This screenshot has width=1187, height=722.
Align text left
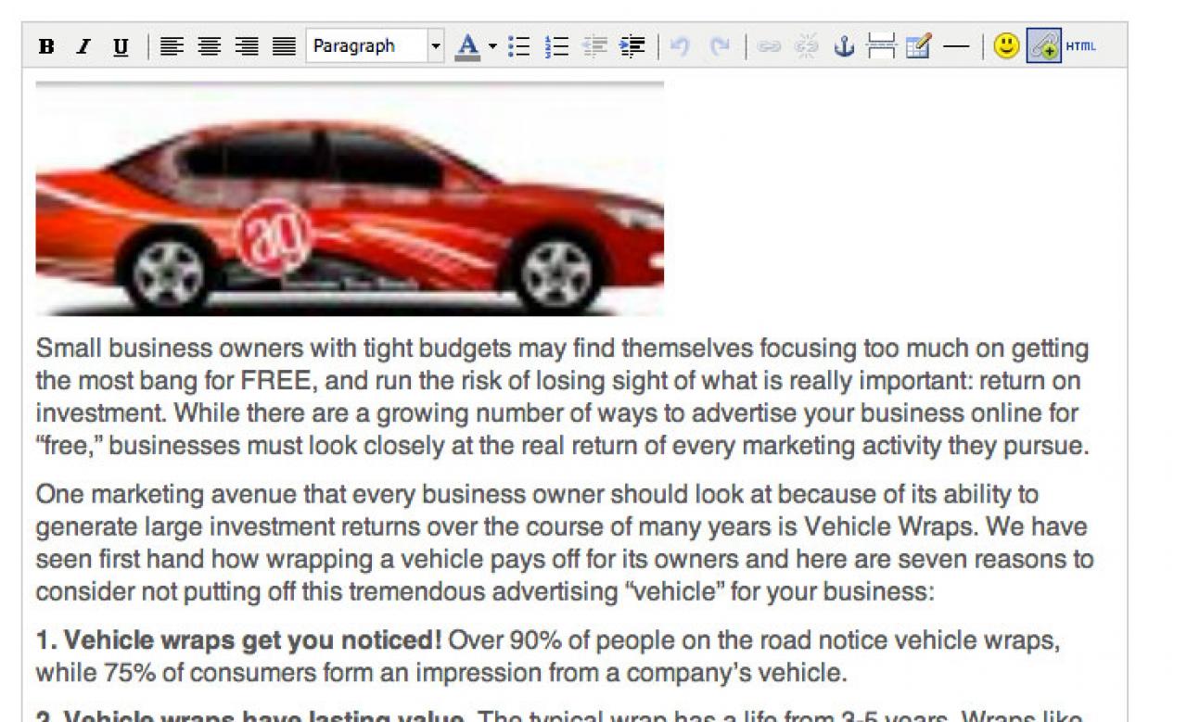(x=172, y=45)
